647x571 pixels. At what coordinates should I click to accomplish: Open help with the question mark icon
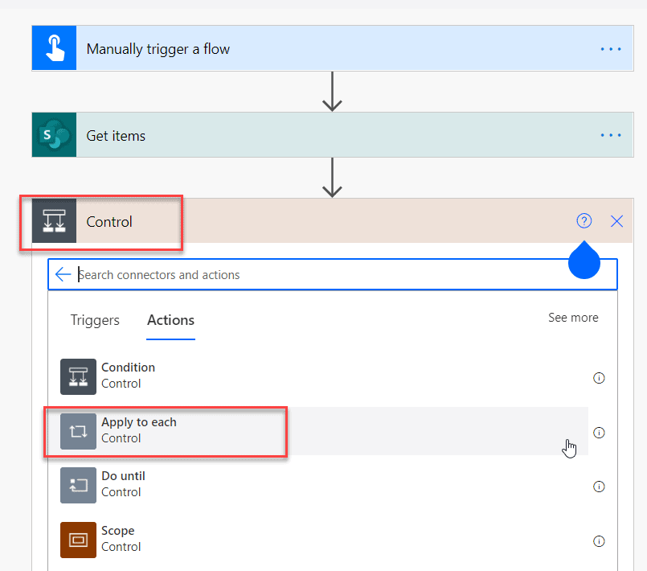click(584, 220)
